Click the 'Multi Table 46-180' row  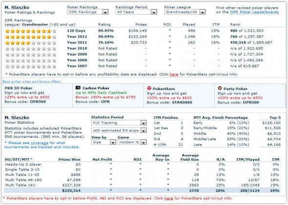(142, 180)
